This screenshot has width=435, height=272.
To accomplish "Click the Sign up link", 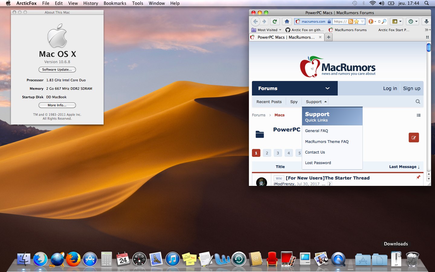I will [x=412, y=88].
